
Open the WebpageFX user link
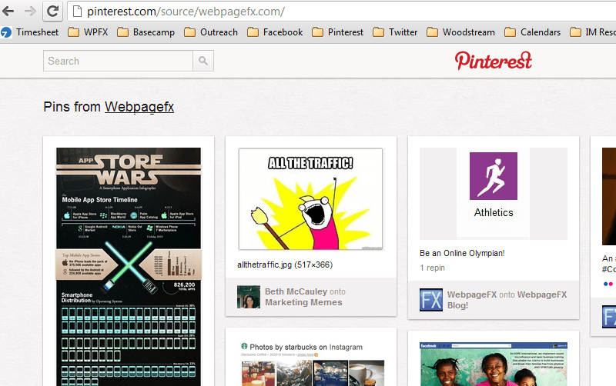point(472,294)
